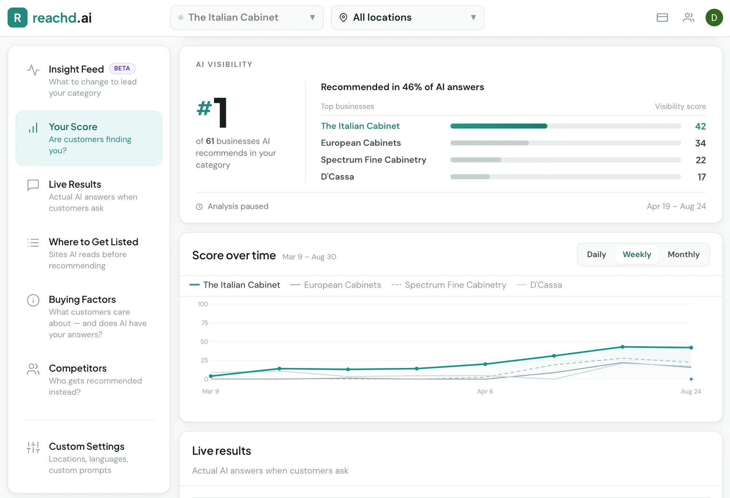Image resolution: width=730 pixels, height=498 pixels.
Task: Expand The Italian Cabinet business dropdown arrow
Action: [x=312, y=18]
